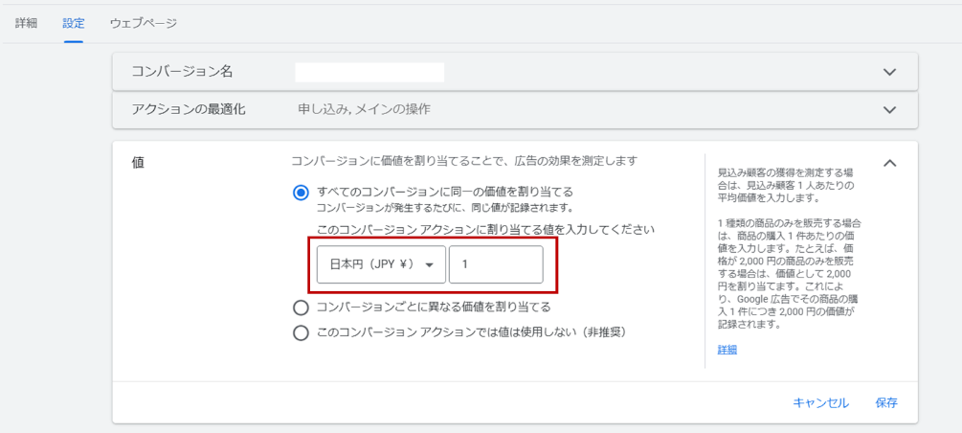
Task: Expand the アクションの最適化 section chevron
Action: [889, 110]
